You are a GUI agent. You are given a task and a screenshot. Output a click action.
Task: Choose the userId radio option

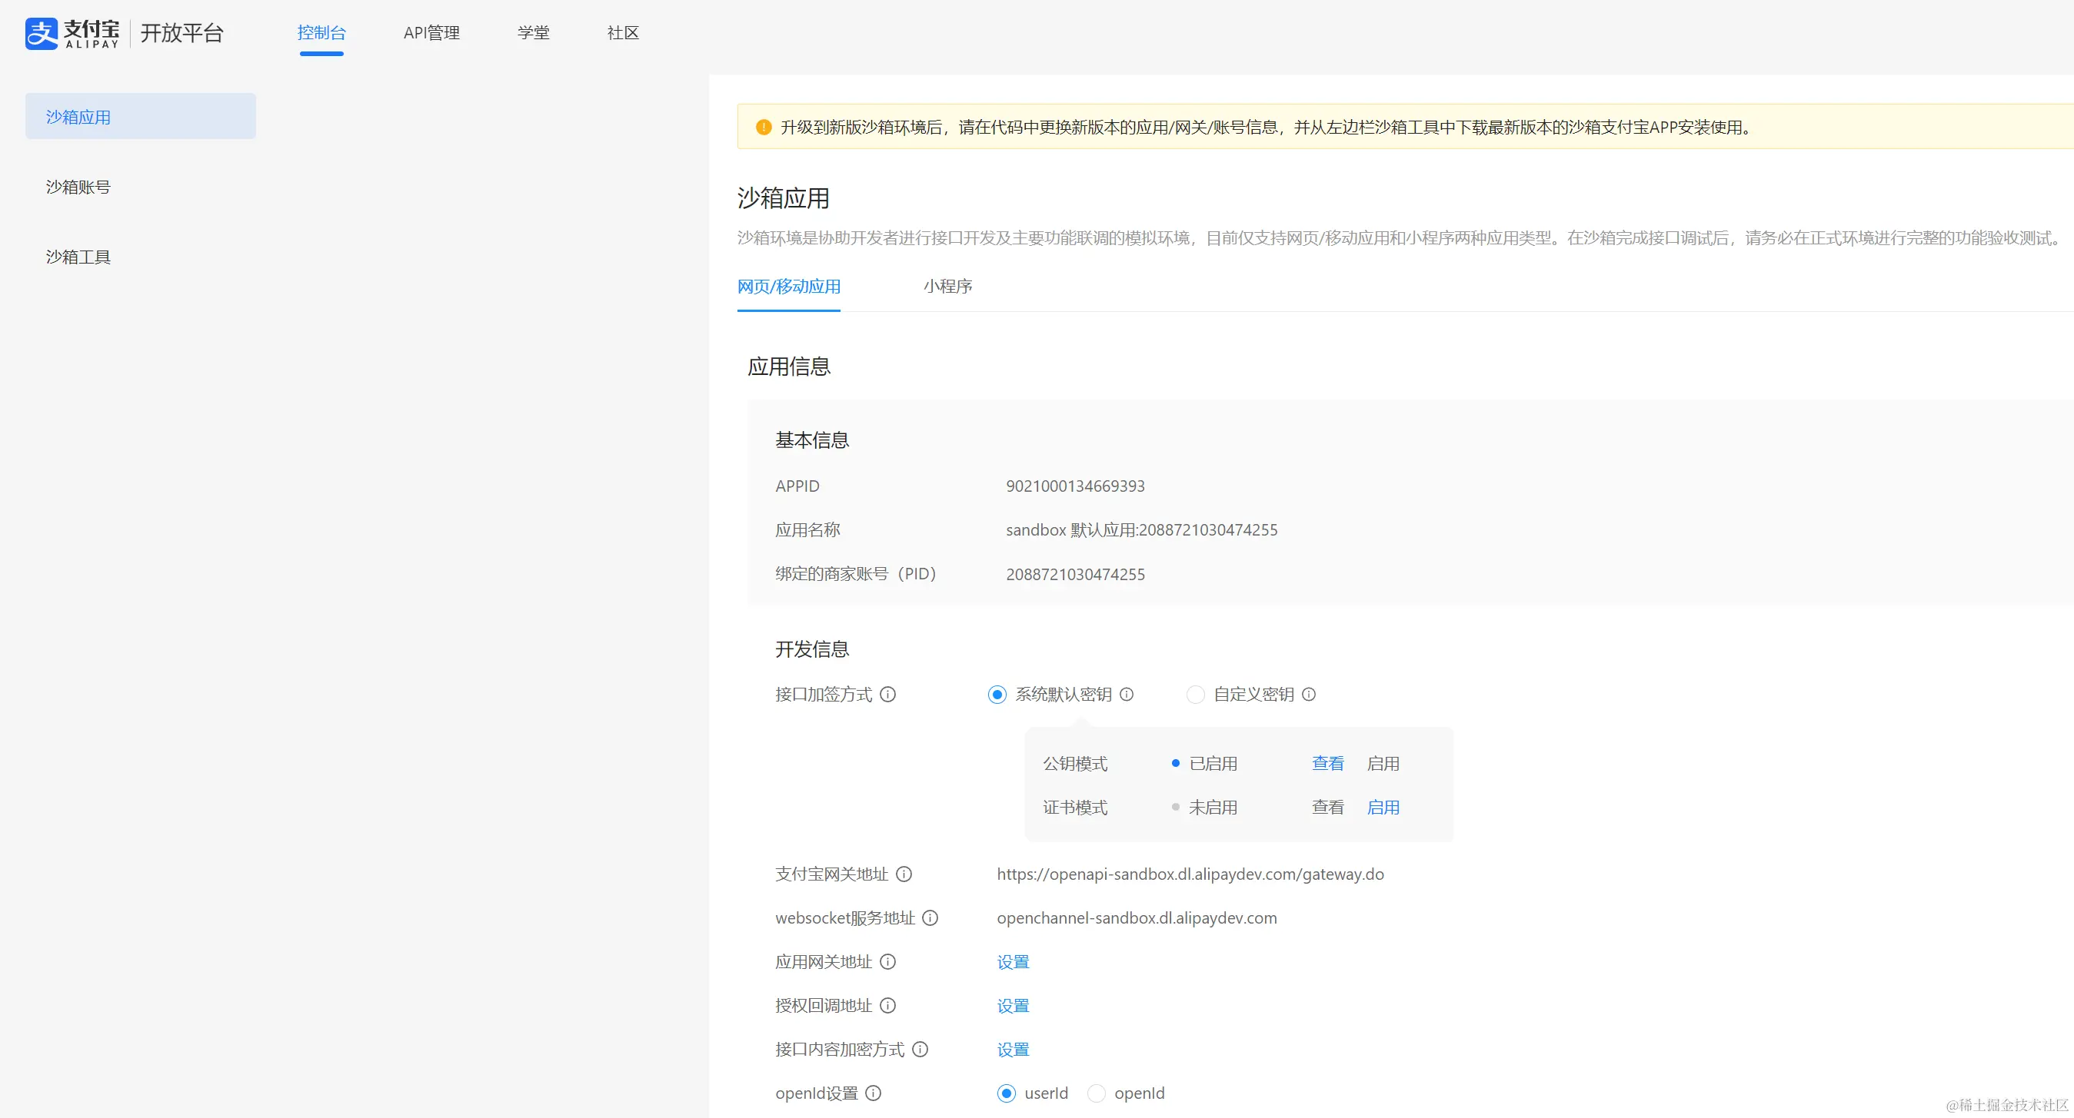1007,1093
